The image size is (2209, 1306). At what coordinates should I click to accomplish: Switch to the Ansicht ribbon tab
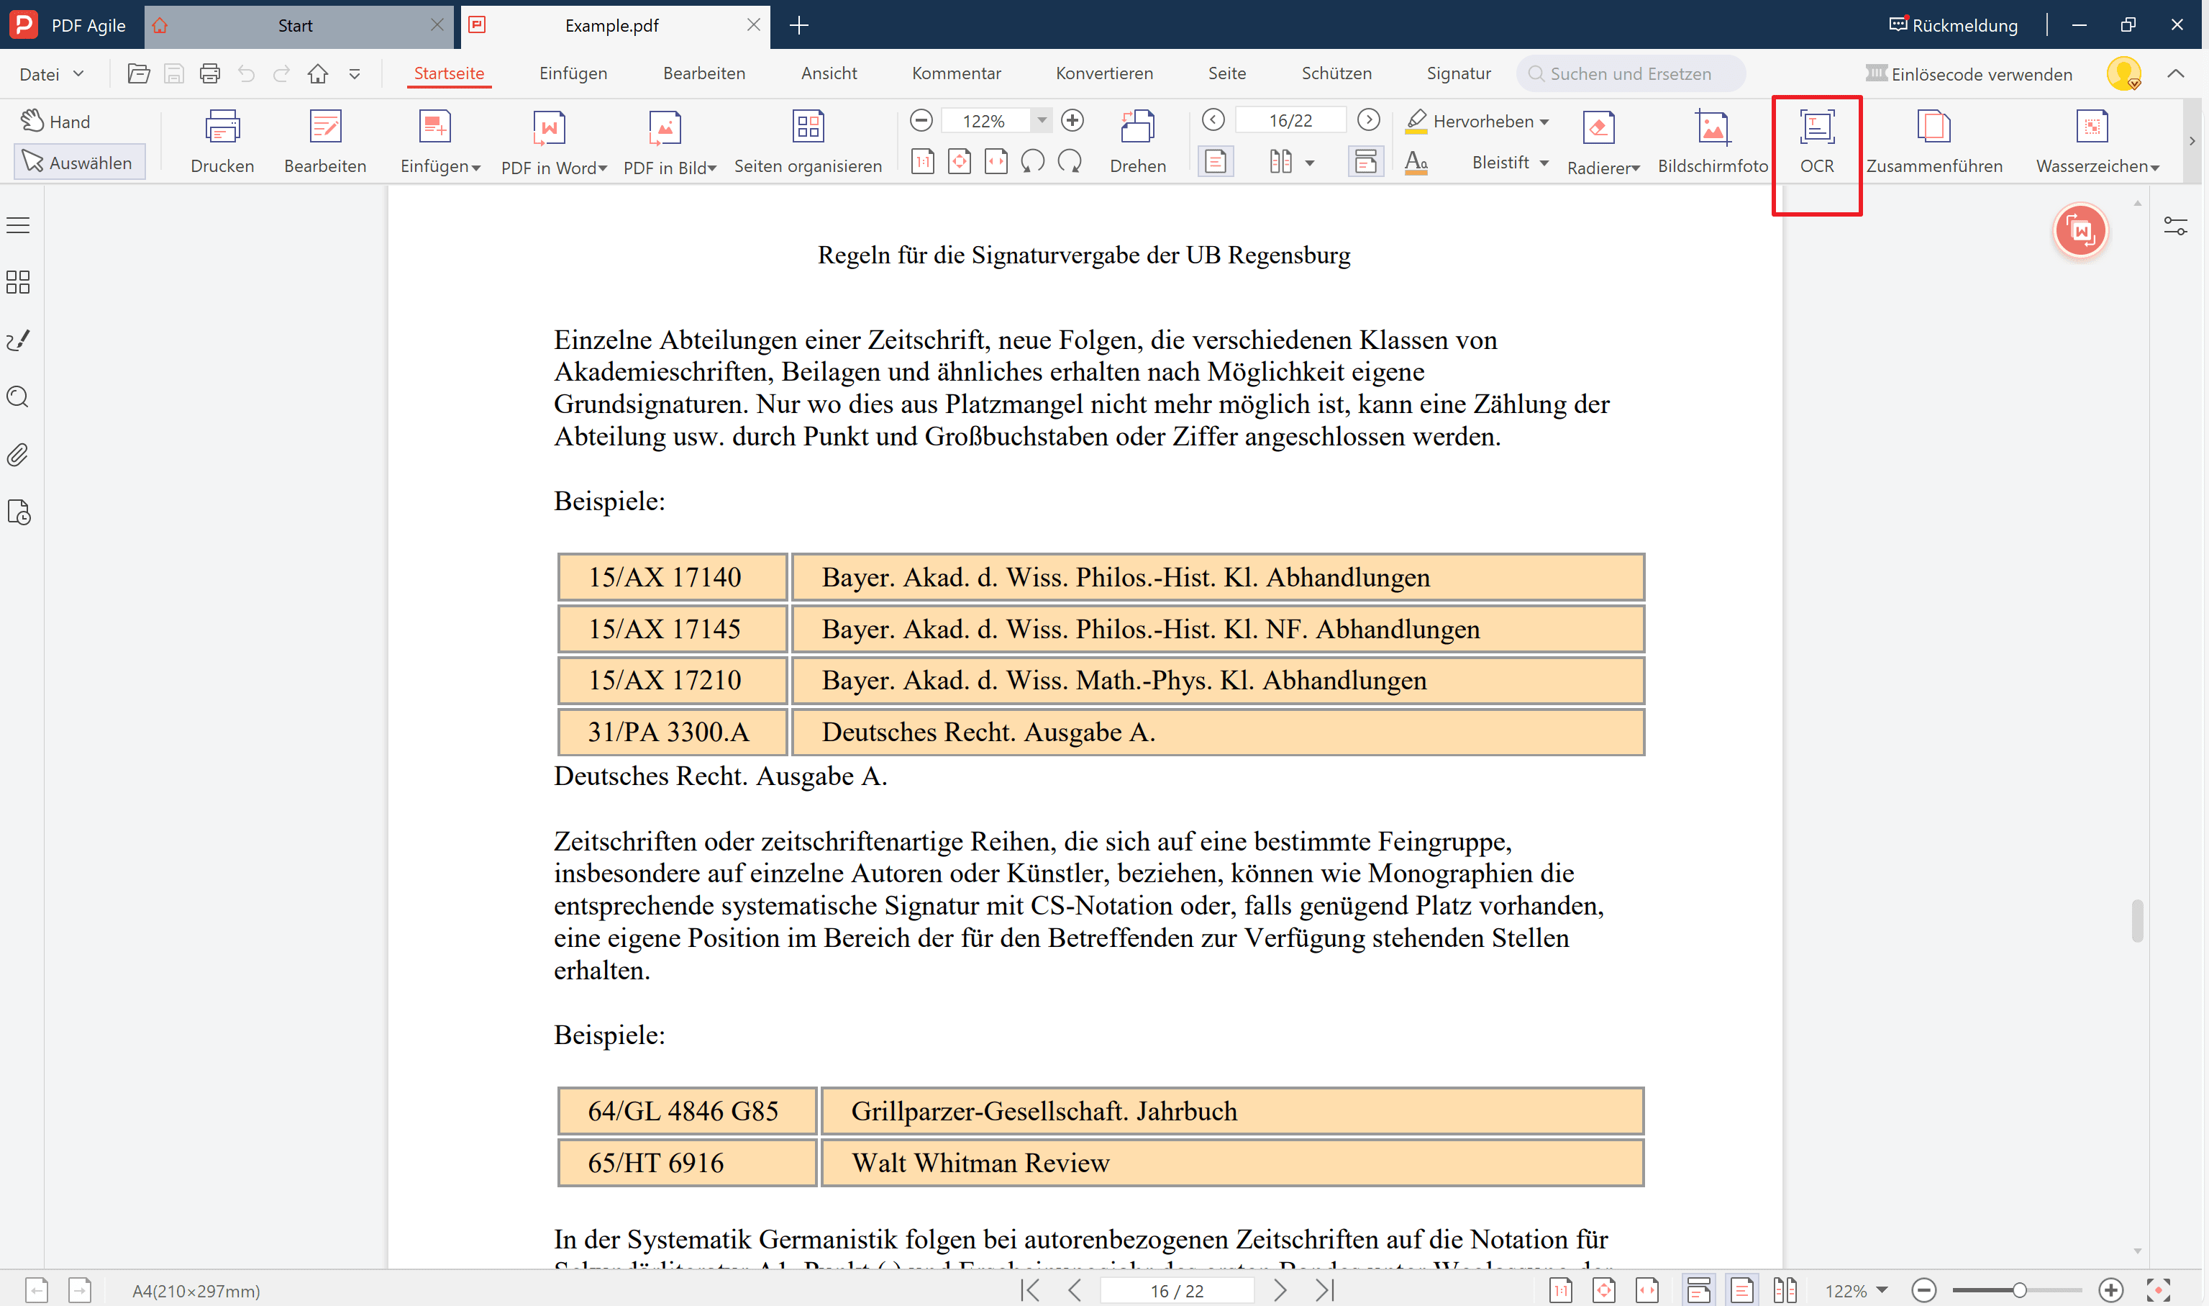[829, 74]
